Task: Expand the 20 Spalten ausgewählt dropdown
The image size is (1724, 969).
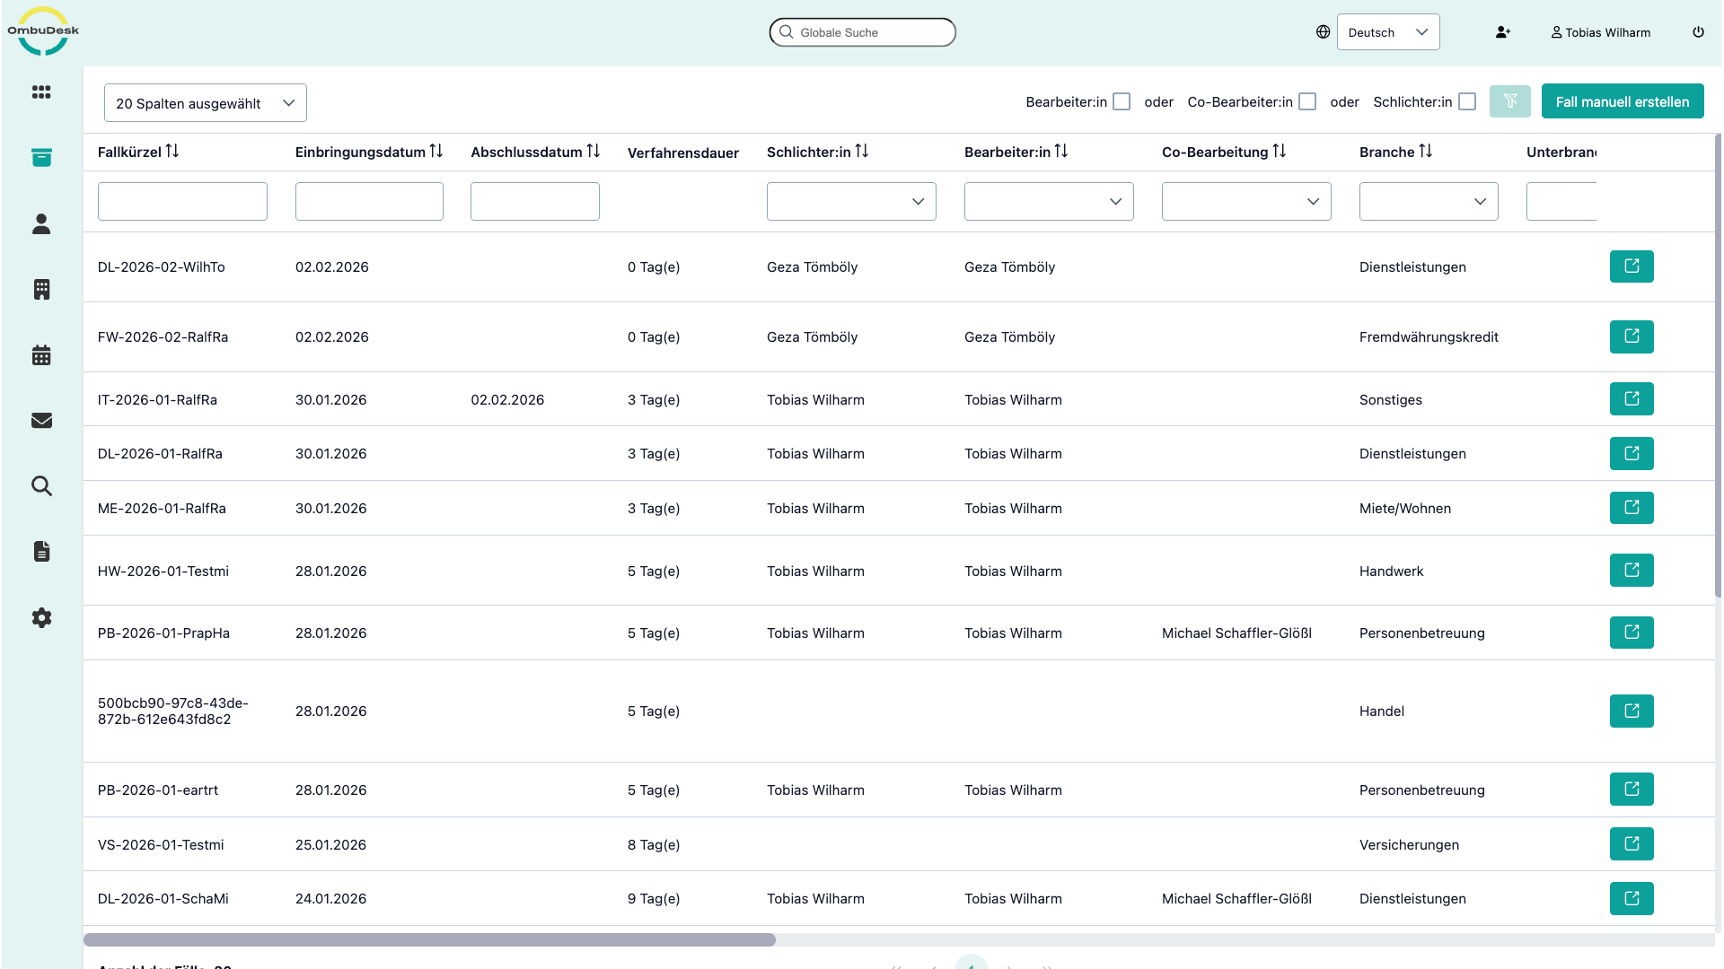Action: [x=205, y=103]
